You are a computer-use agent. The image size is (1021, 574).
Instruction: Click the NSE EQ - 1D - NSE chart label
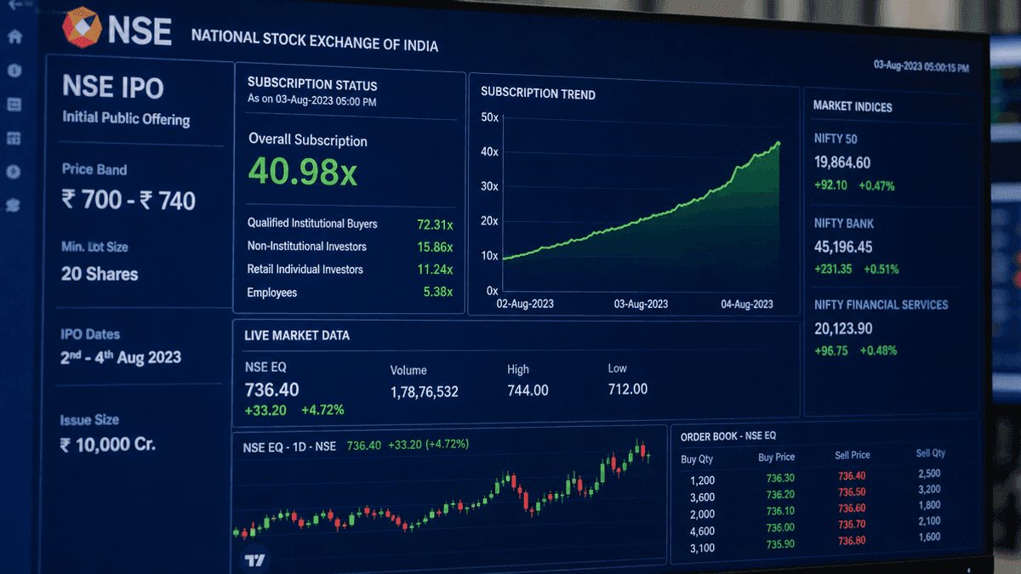click(289, 446)
